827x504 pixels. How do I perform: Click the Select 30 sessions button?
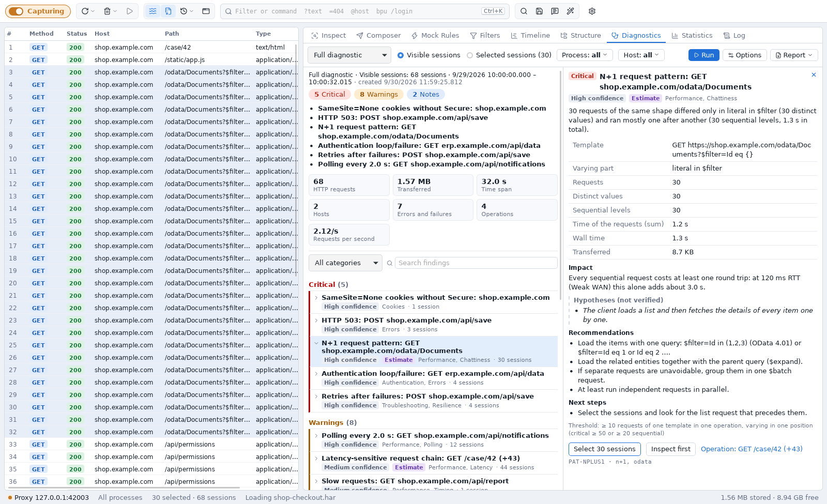[x=605, y=449]
